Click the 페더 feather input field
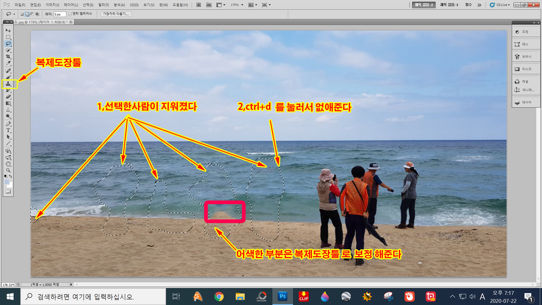 click(x=60, y=14)
